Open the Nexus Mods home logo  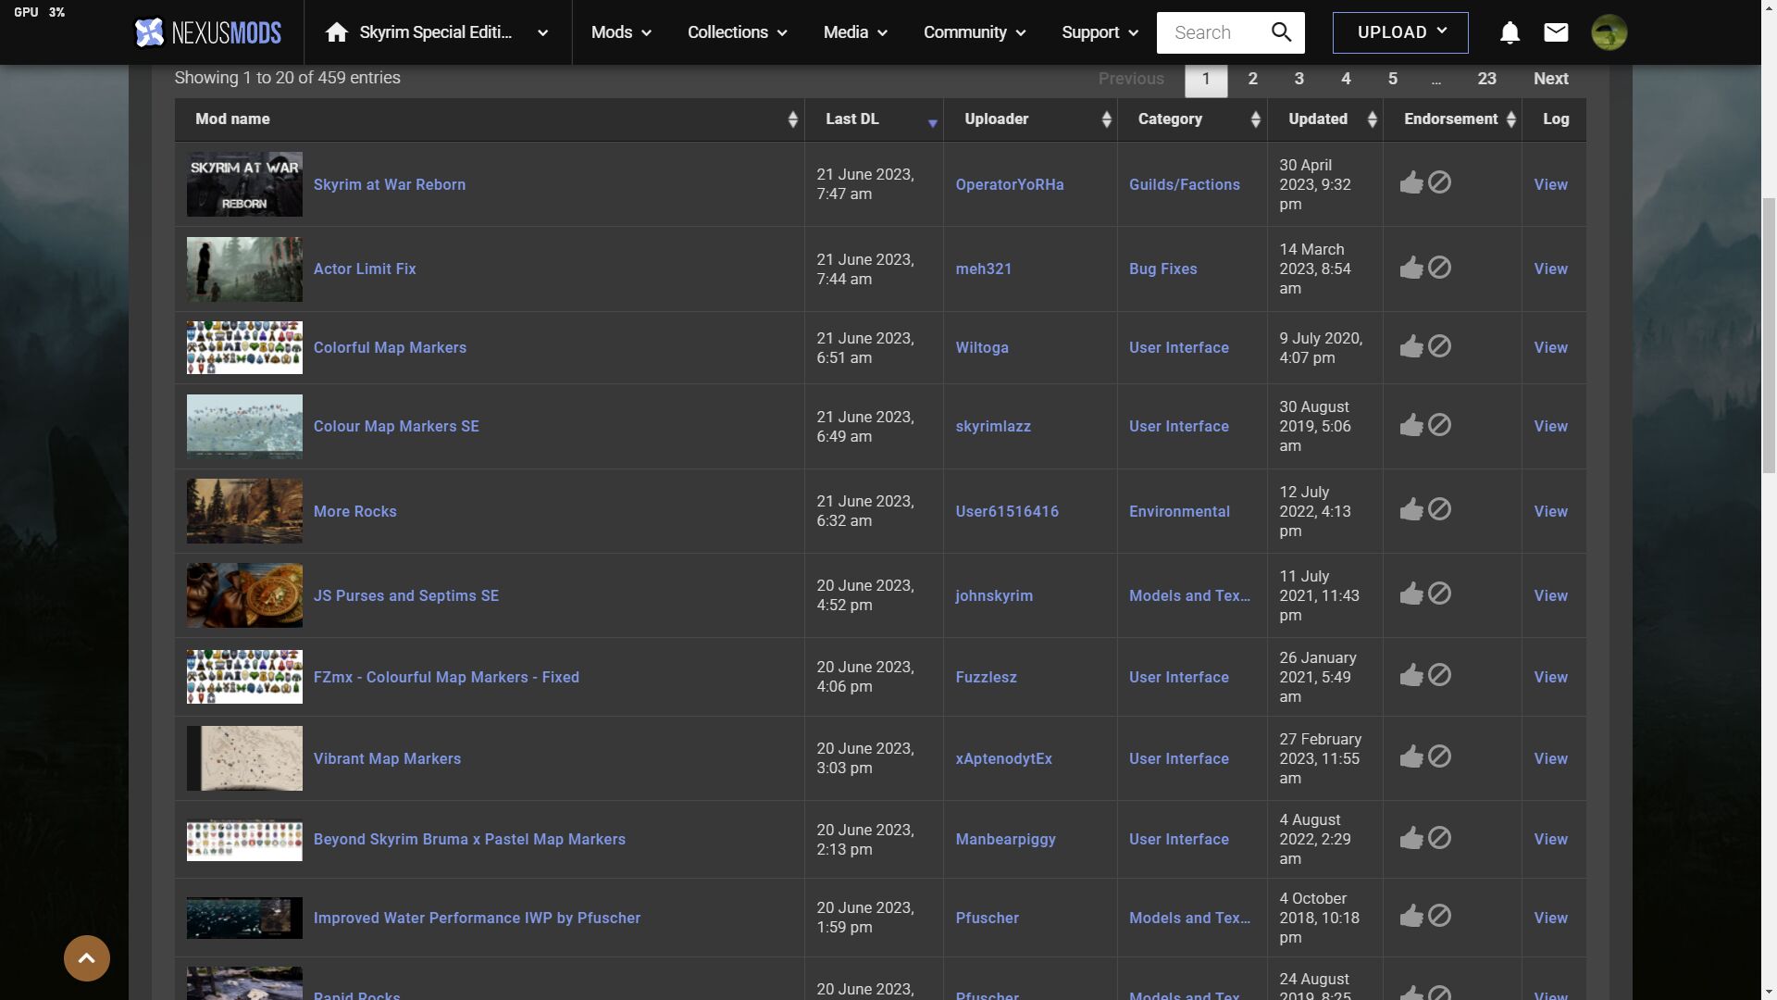207,32
